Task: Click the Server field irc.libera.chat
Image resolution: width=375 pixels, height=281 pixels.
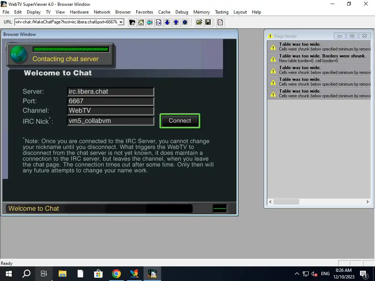Action: pyautogui.click(x=111, y=92)
